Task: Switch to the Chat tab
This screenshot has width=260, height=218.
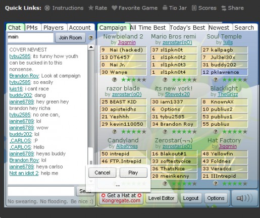Action: point(15,27)
